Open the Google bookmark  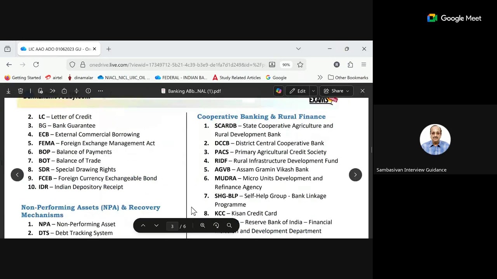coord(276,77)
